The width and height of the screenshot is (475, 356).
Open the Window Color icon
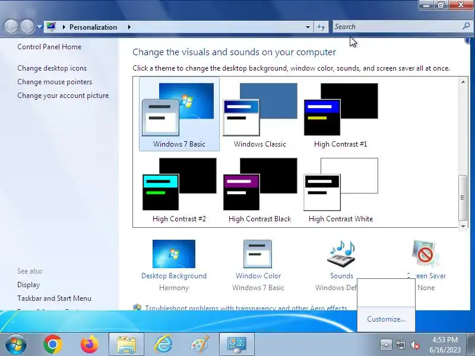coord(258,254)
